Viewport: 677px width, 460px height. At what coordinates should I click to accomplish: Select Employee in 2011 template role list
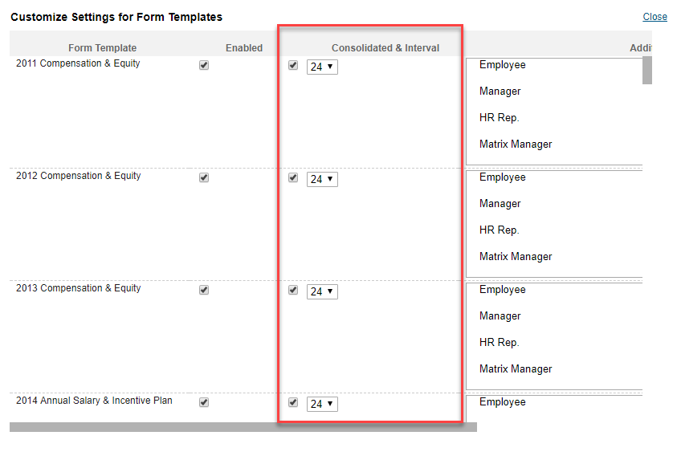click(x=502, y=65)
